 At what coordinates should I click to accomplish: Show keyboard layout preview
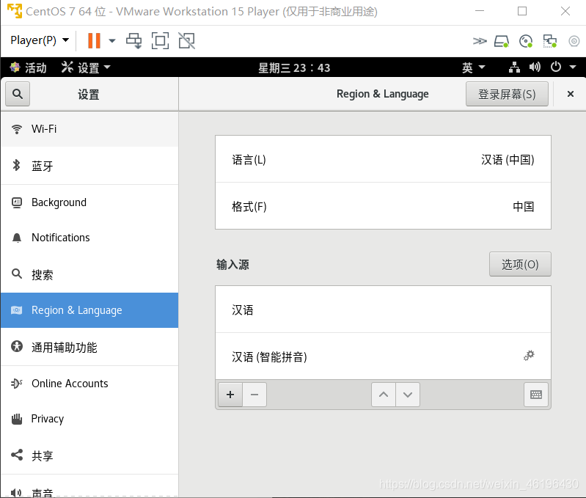(x=536, y=395)
